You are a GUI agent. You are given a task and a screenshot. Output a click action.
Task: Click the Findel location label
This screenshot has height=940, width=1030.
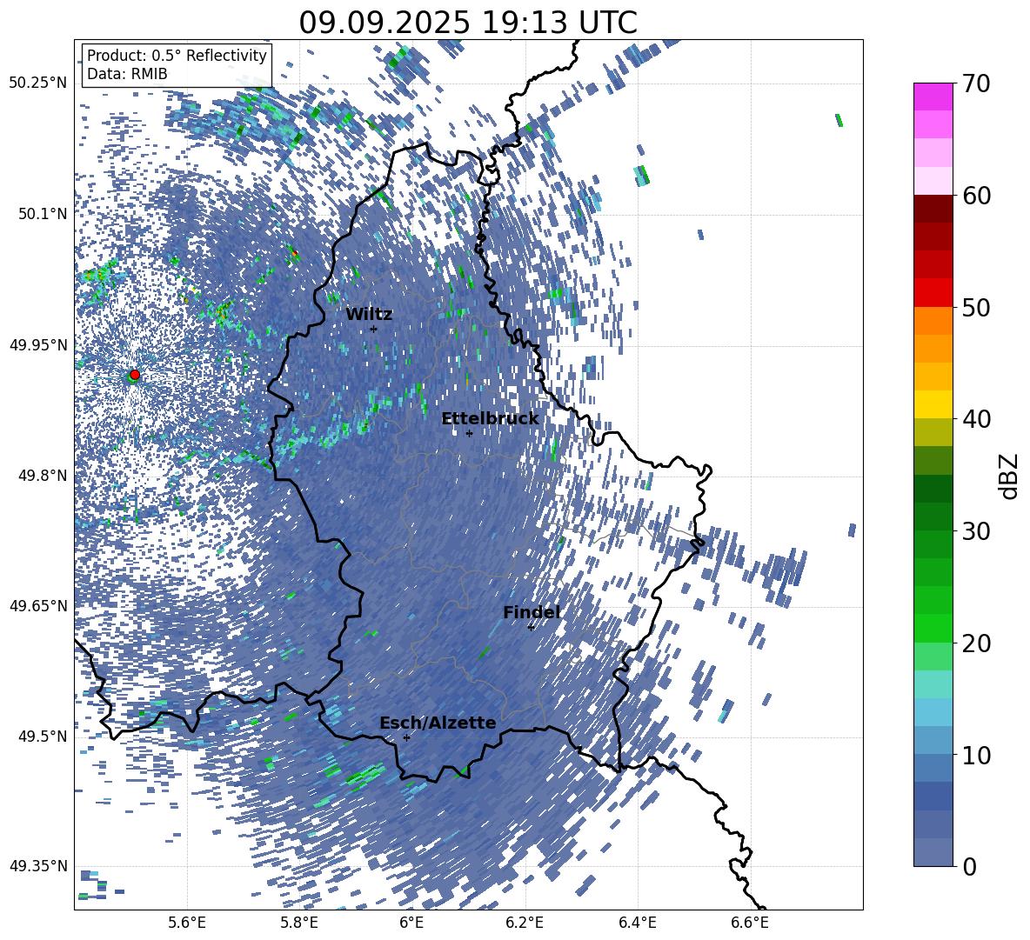click(532, 612)
